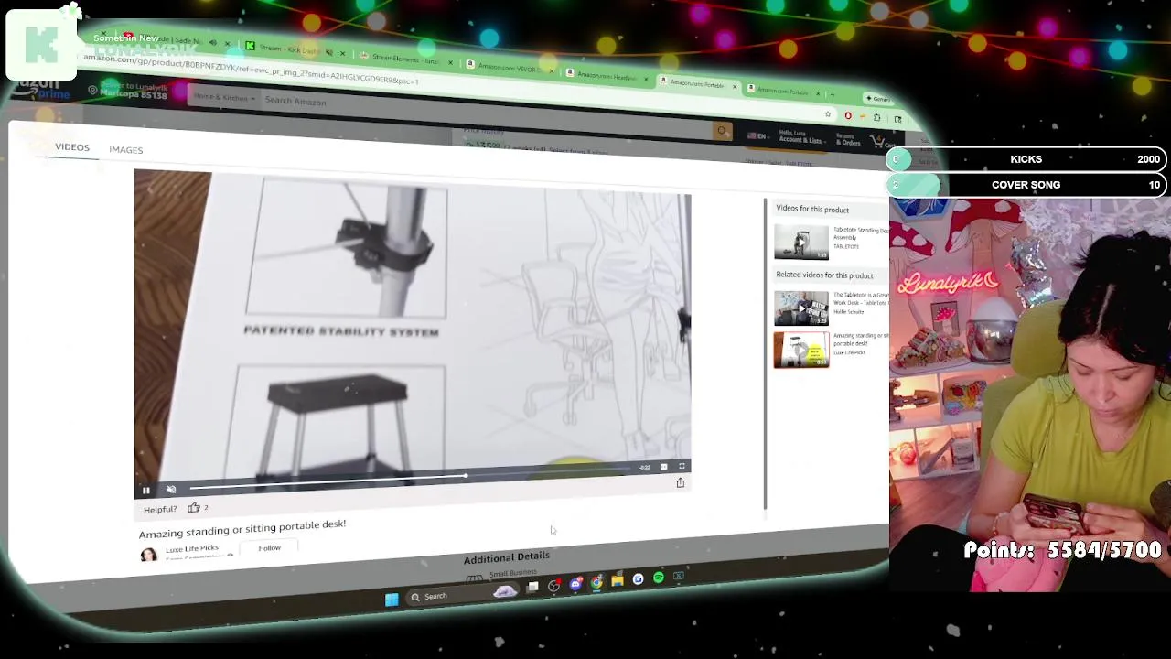Submit search with Amazon magnifier button
This screenshot has height=659, width=1171.
pyautogui.click(x=722, y=132)
